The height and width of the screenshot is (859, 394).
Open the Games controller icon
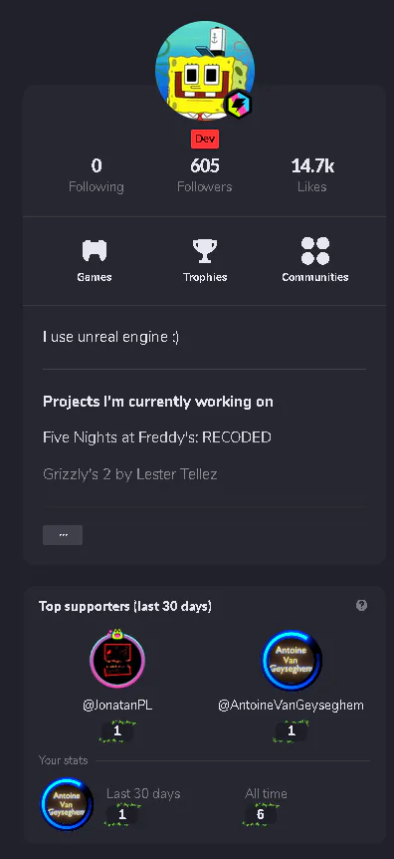point(95,251)
